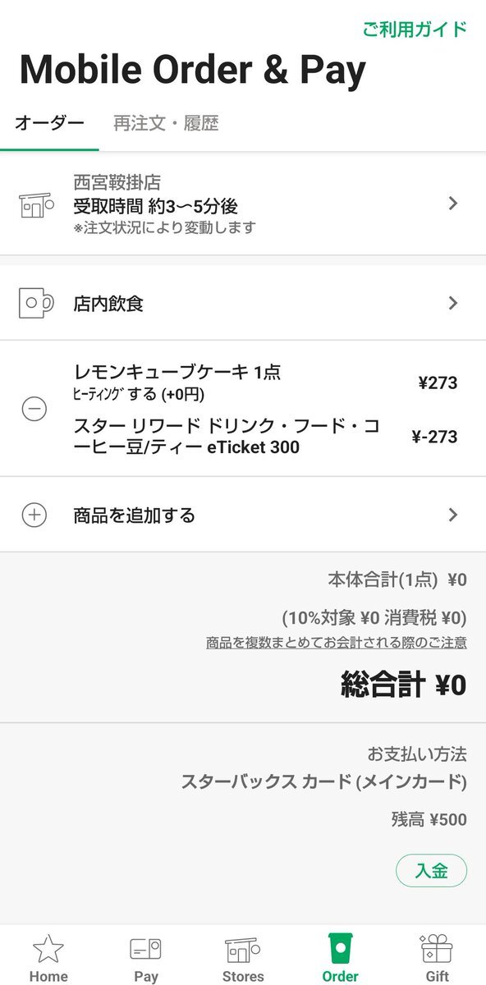Open the Pay card icon
Screen dimensions: 486x985
[145, 949]
